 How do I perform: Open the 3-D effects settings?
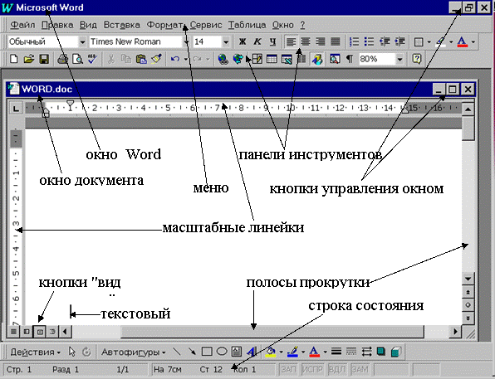pyautogui.click(x=396, y=352)
